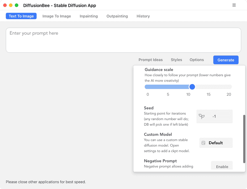Select the Text To Image tab

pyautogui.click(x=21, y=16)
